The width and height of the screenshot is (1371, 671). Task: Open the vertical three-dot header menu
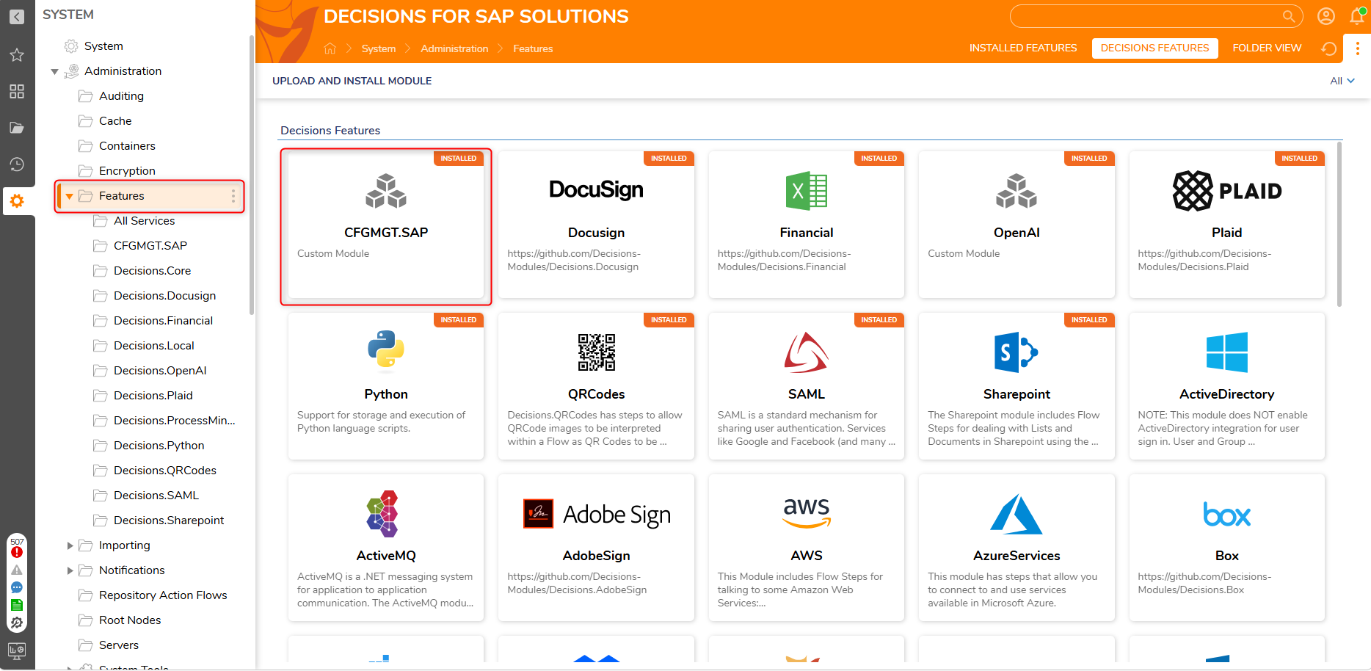pyautogui.click(x=1357, y=48)
